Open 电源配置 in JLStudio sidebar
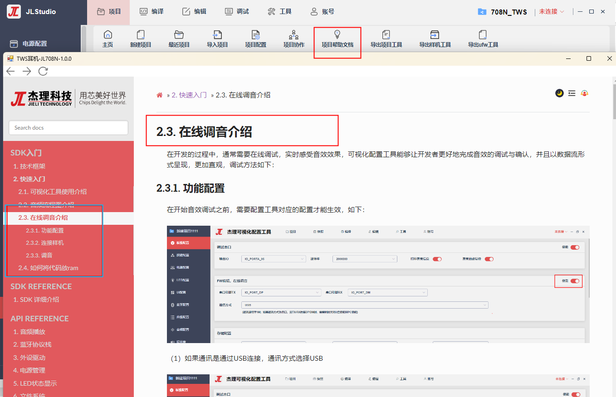Image resolution: width=616 pixels, height=397 pixels. pyautogui.click(x=29, y=44)
